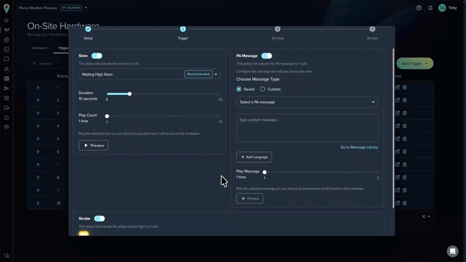
Task: Switch to the Hardware tab
Action: (39, 48)
